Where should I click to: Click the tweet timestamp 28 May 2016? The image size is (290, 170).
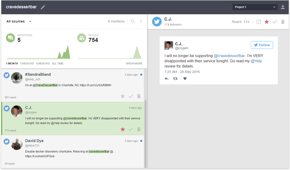tap(182, 72)
